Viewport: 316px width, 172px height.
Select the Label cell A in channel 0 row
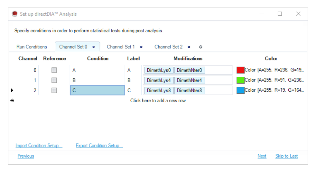[133, 70]
